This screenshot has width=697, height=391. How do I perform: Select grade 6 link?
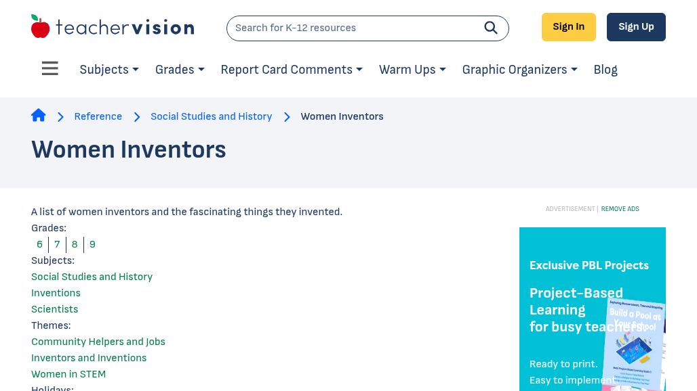(x=39, y=244)
